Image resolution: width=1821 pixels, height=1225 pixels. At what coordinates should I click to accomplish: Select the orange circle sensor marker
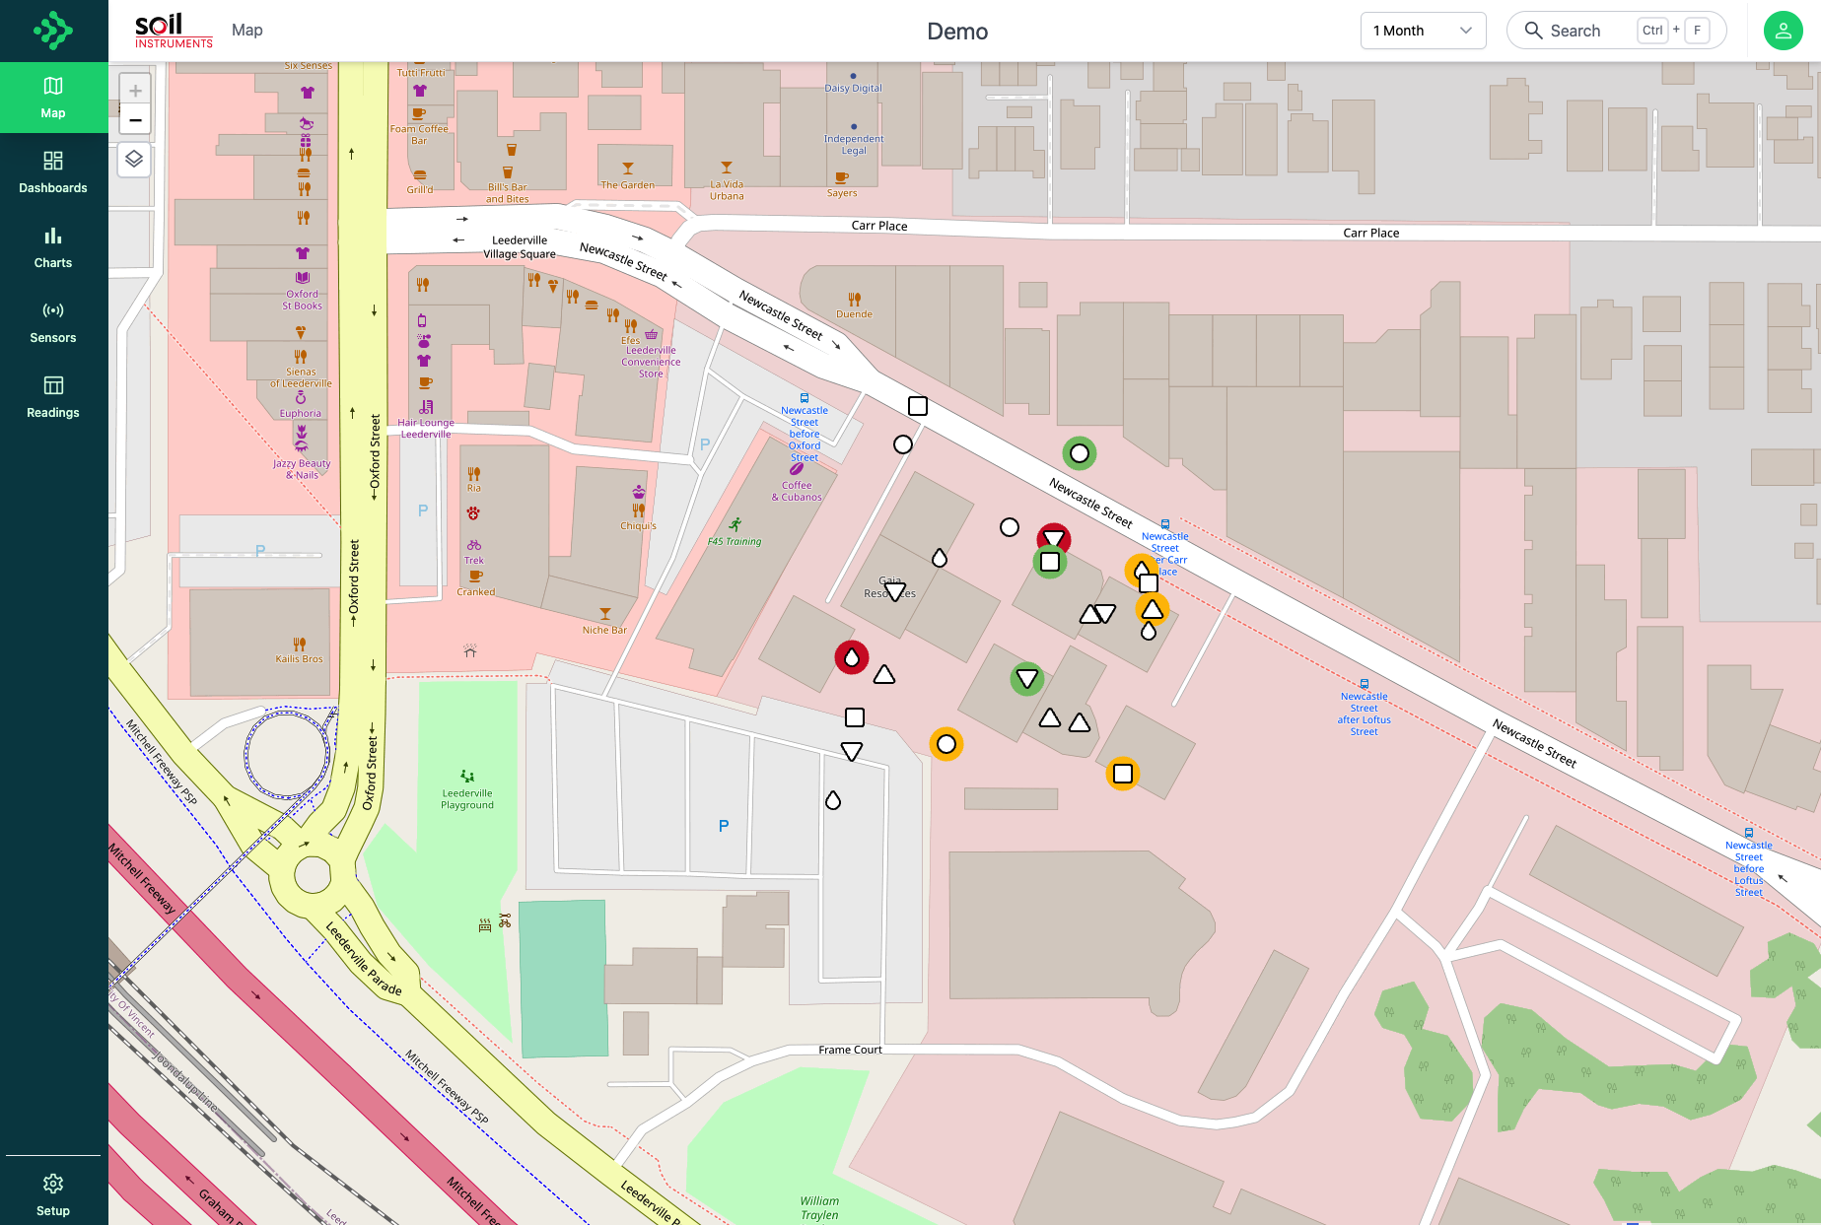tap(946, 744)
